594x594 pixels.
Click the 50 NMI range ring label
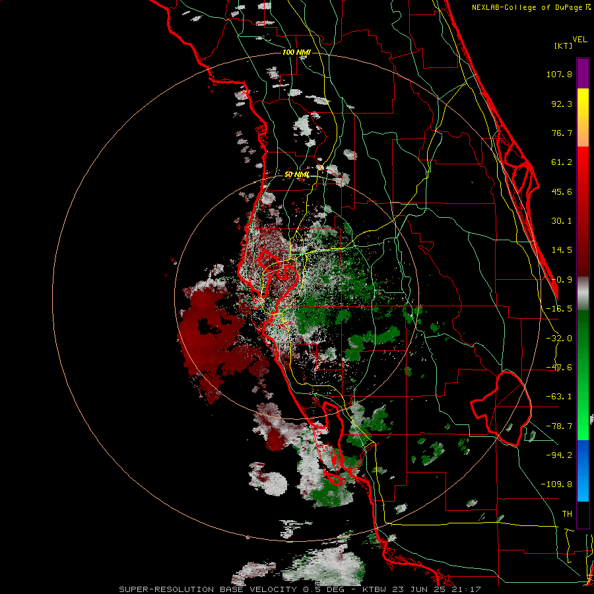coord(296,175)
